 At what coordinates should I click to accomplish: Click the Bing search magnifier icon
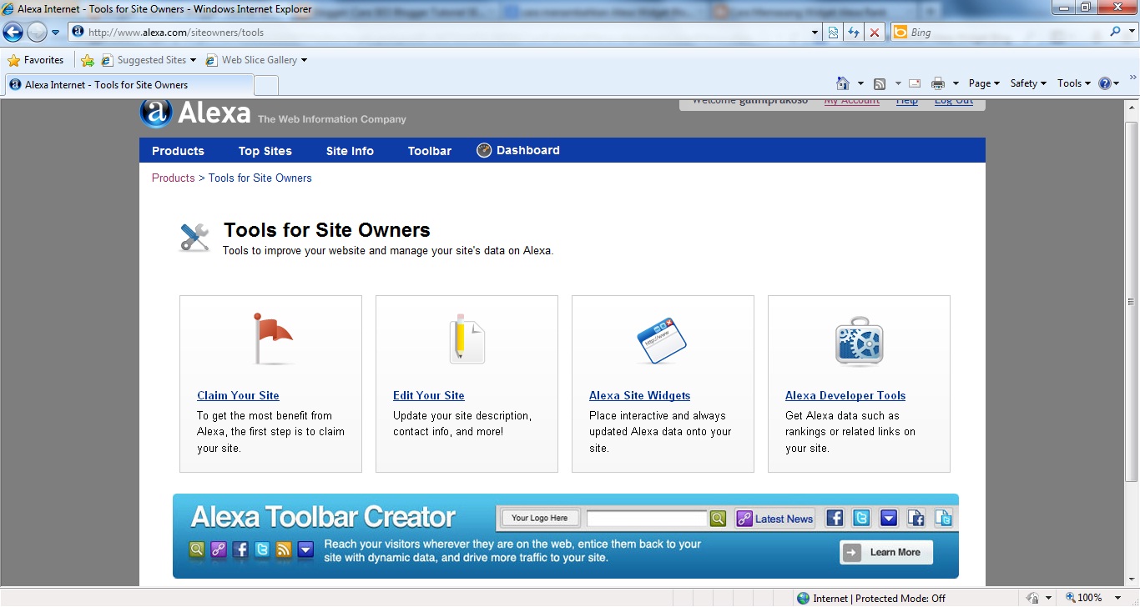click(x=1116, y=32)
